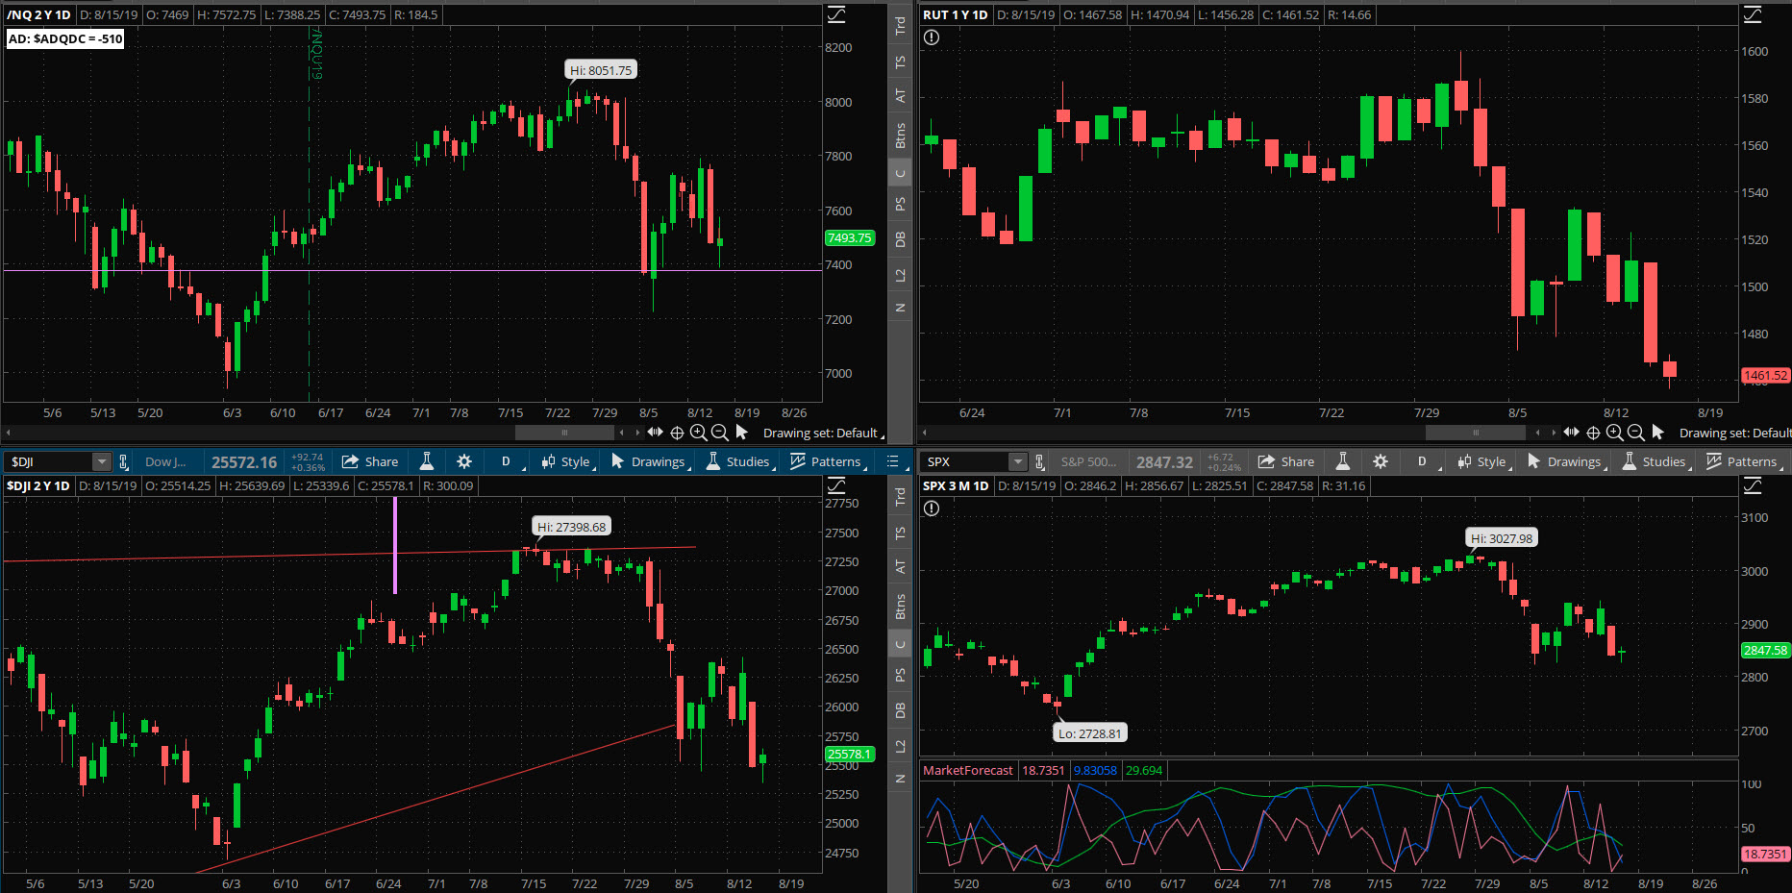Grab the time scrollbar thumb under /NQ chart
The height and width of the screenshot is (893, 1792).
[564, 434]
